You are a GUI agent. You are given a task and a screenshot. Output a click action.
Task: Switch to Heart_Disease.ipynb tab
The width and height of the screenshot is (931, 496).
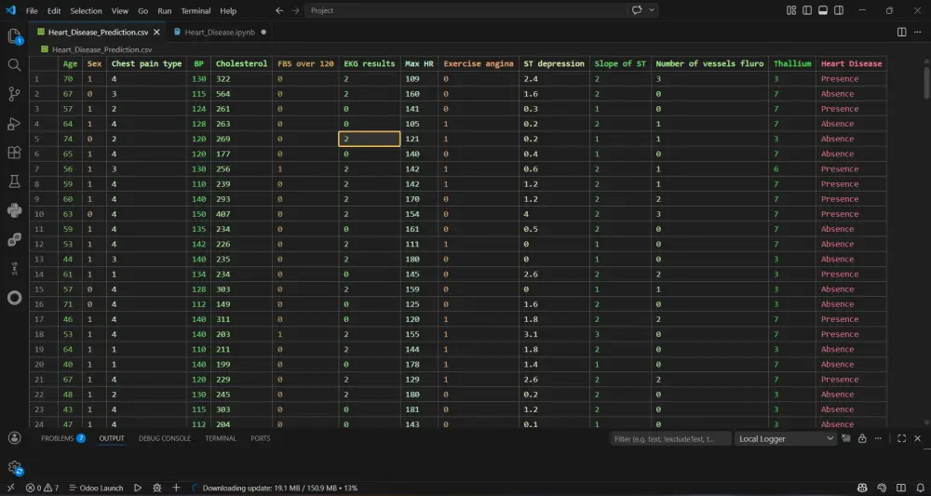coord(219,32)
